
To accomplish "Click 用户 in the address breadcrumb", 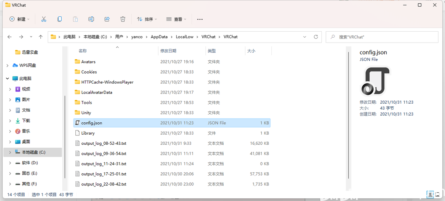I will 119,37.
